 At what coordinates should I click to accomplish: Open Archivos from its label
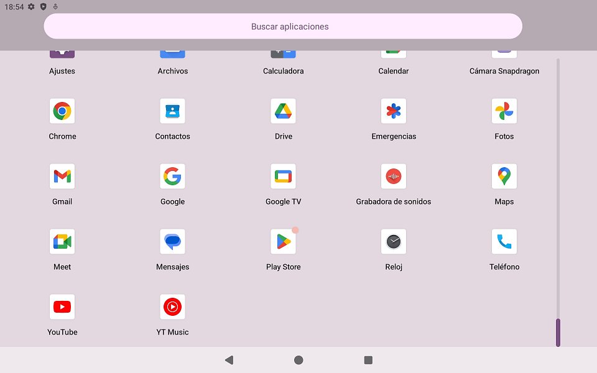pyautogui.click(x=172, y=71)
